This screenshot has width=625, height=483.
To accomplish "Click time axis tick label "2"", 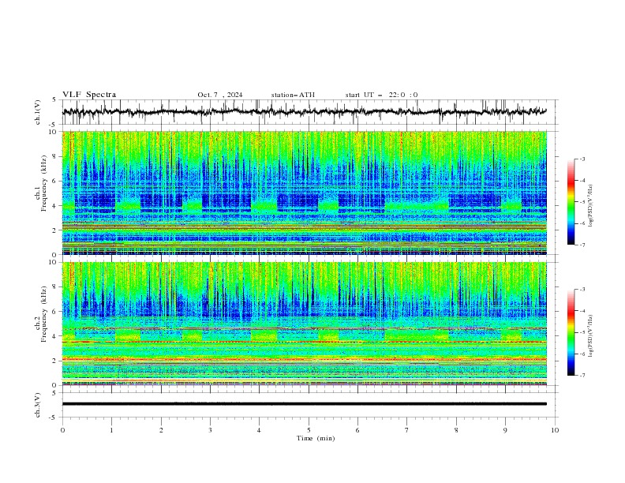I will [x=161, y=430].
